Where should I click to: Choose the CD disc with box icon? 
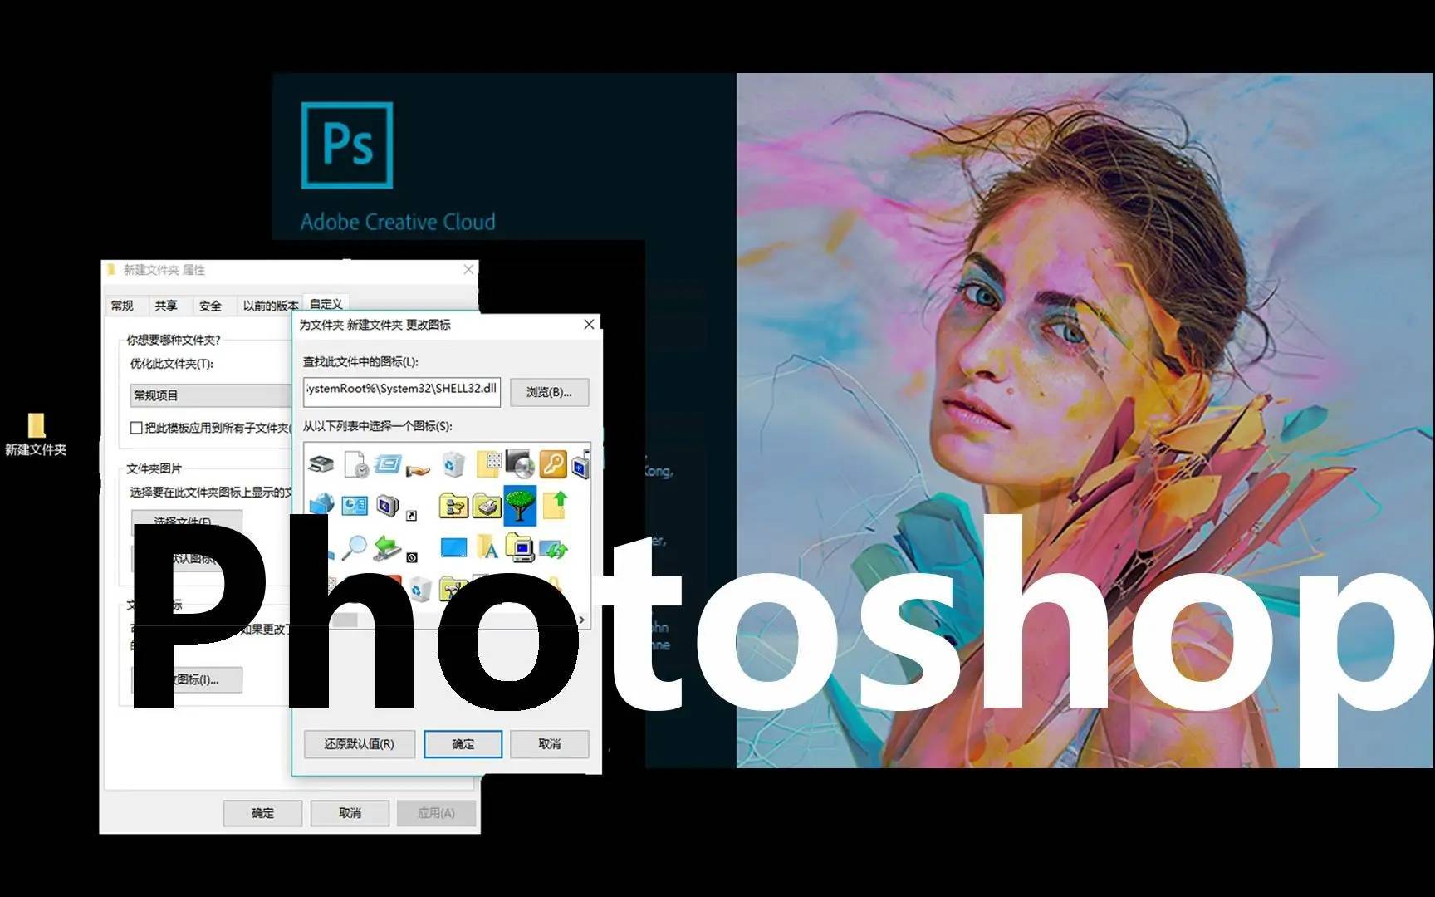(521, 463)
